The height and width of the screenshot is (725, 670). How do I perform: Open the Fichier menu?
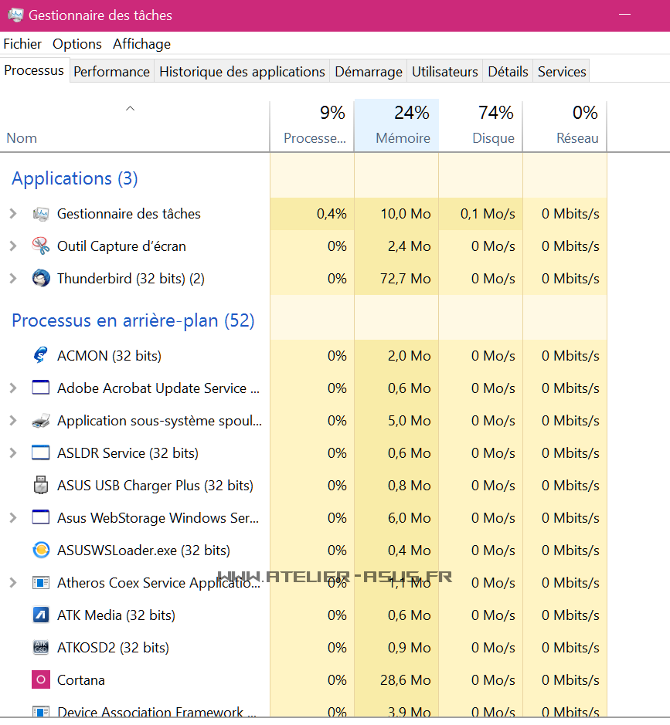pos(22,44)
